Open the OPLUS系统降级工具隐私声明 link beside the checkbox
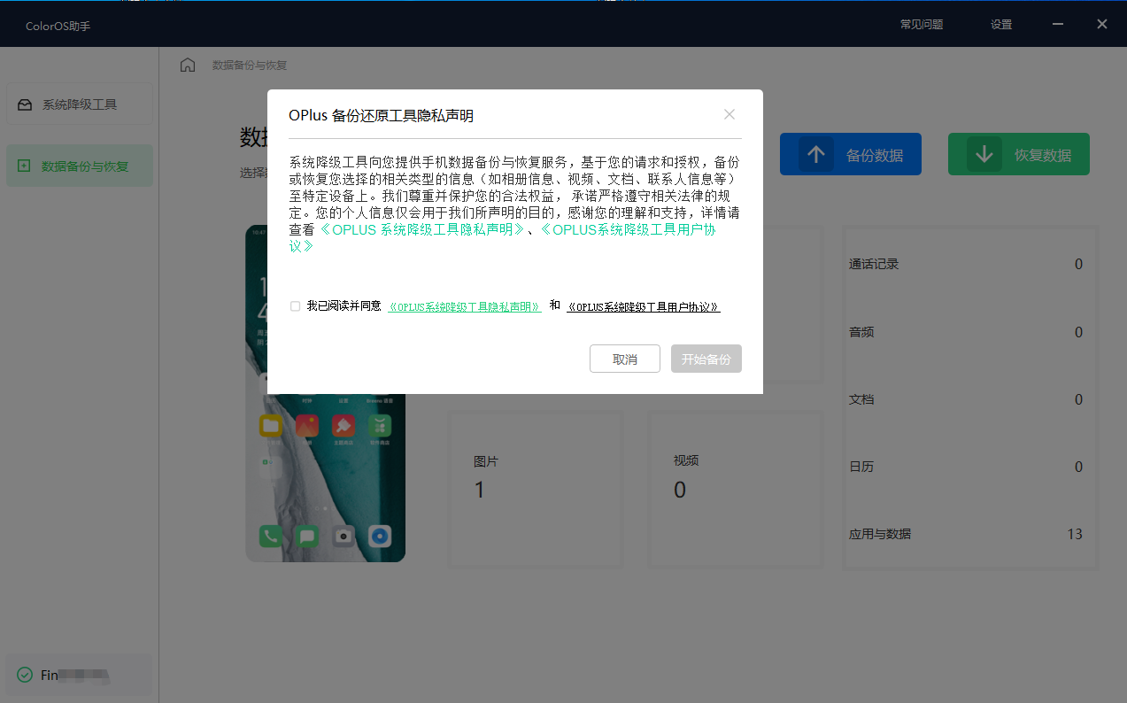1127x703 pixels. click(x=464, y=305)
